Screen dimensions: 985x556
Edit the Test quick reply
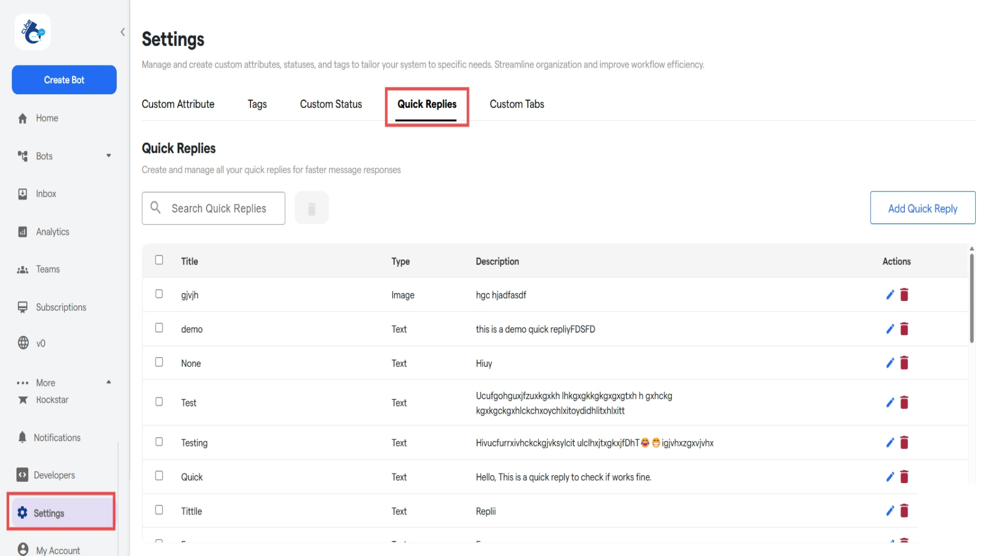890,403
